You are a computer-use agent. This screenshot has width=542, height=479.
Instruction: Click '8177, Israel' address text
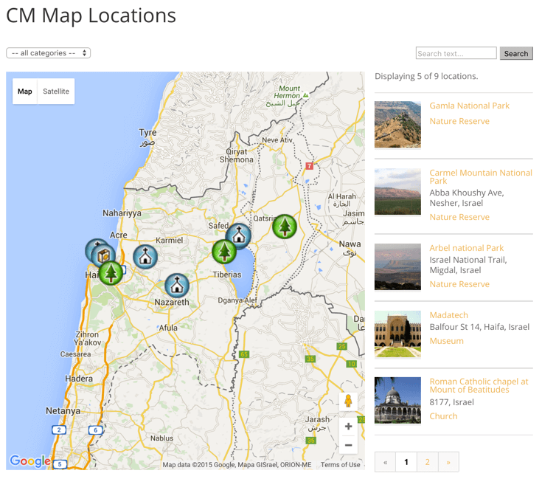[451, 402]
